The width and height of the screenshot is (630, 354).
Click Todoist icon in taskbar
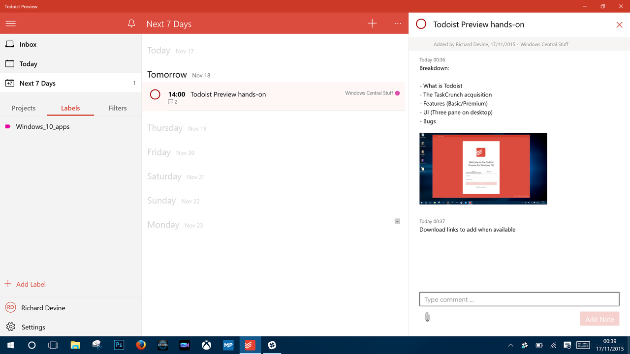pyautogui.click(x=249, y=345)
